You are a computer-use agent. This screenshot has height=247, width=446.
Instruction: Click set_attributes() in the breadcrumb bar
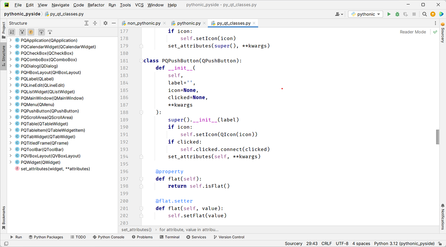(136, 230)
